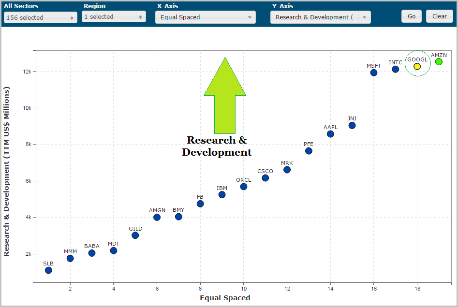Expand the X-Axis dropdown arrow
Viewport: 458px width, 307px height.
click(250, 17)
